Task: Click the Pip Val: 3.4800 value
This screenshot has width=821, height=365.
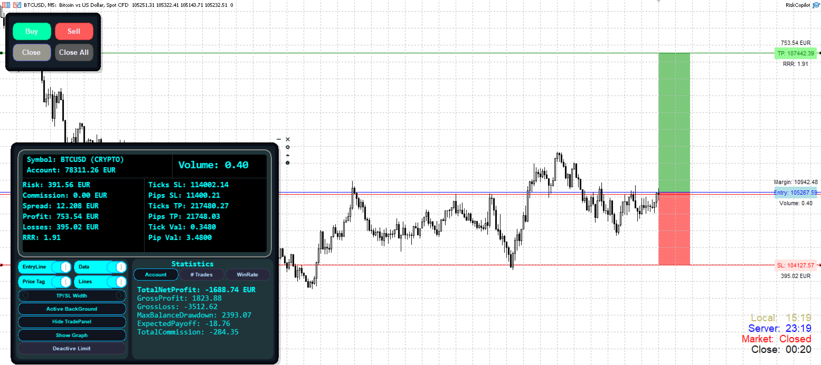Action: (180, 237)
